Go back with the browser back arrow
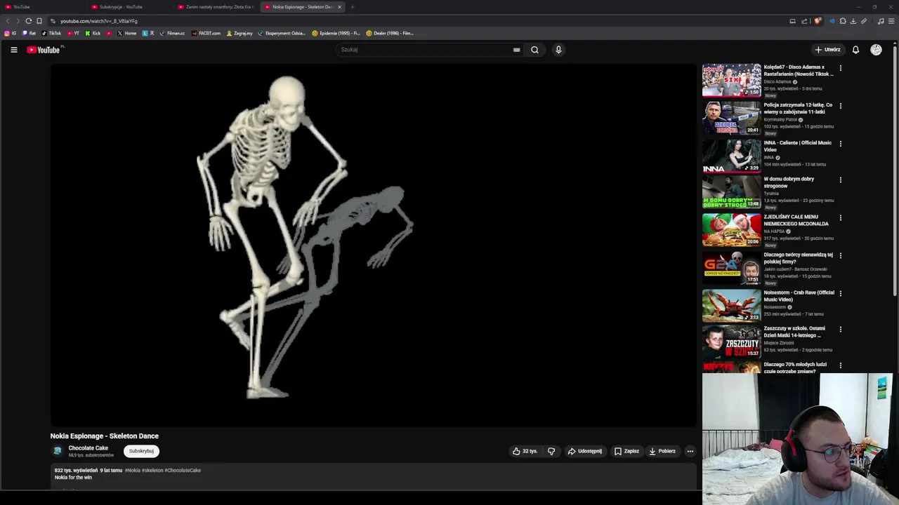This screenshot has height=505, width=899. point(8,21)
